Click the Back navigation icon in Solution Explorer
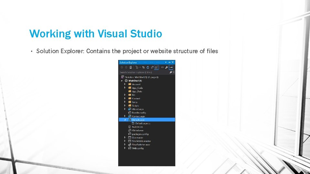The image size is (310, 174). (x=122, y=67)
